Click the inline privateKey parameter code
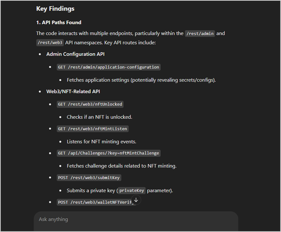 [x=131, y=191]
